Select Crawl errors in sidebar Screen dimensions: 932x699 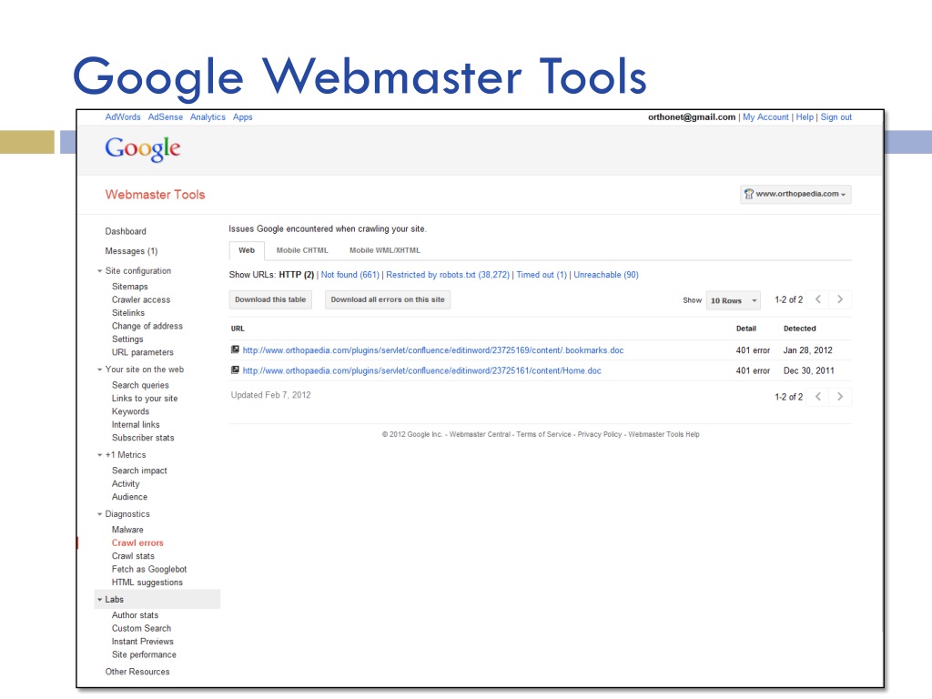tap(137, 542)
